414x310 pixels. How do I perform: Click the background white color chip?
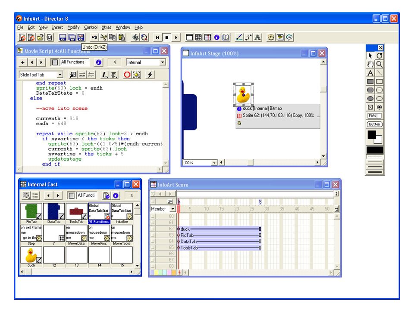point(379,140)
